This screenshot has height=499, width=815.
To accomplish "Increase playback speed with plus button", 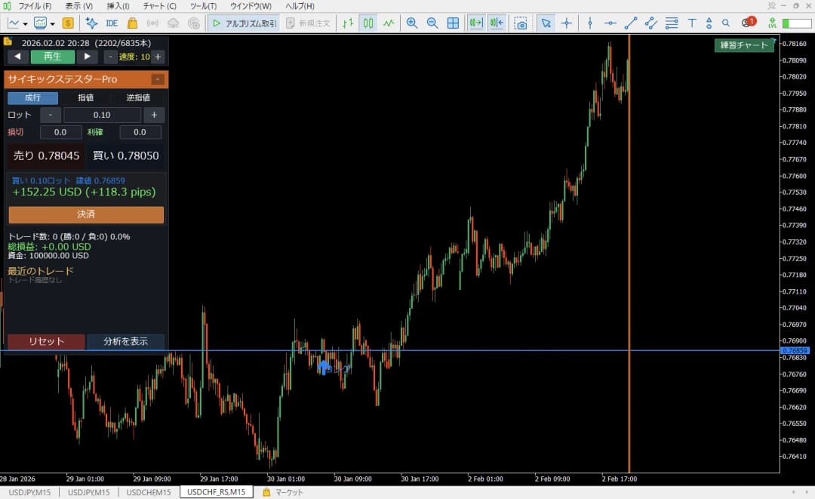I will (158, 57).
